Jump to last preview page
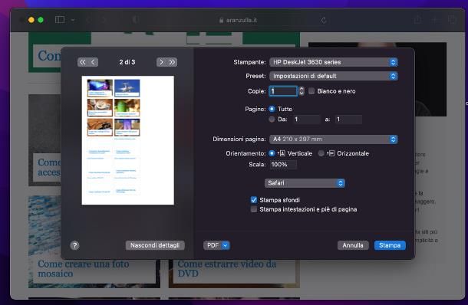The image size is (468, 305). [x=172, y=62]
